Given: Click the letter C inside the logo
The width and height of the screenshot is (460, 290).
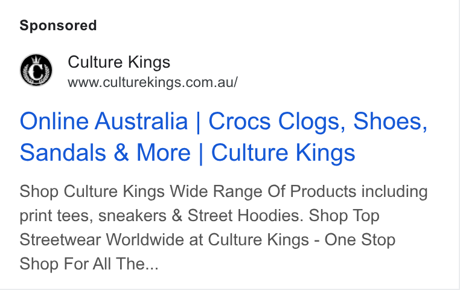Looking at the screenshot, I should point(37,71).
